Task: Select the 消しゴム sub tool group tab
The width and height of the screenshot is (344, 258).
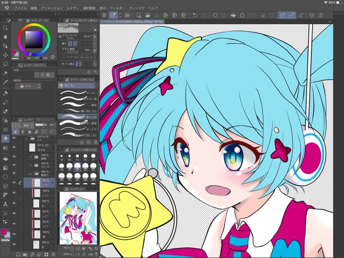Action: tap(77, 85)
